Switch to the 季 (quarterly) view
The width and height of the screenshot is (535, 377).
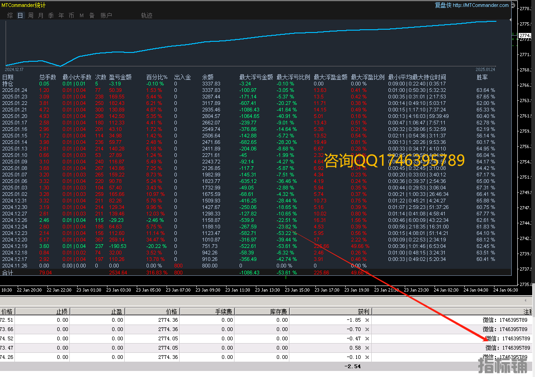coord(51,15)
